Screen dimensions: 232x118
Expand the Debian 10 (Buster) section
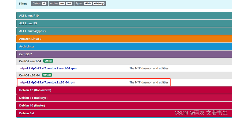tap(124, 105)
